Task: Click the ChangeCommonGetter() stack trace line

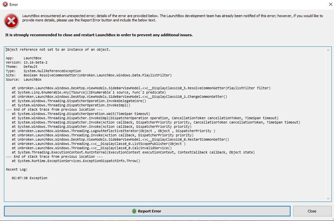Action: pyautogui.click(x=120, y=97)
